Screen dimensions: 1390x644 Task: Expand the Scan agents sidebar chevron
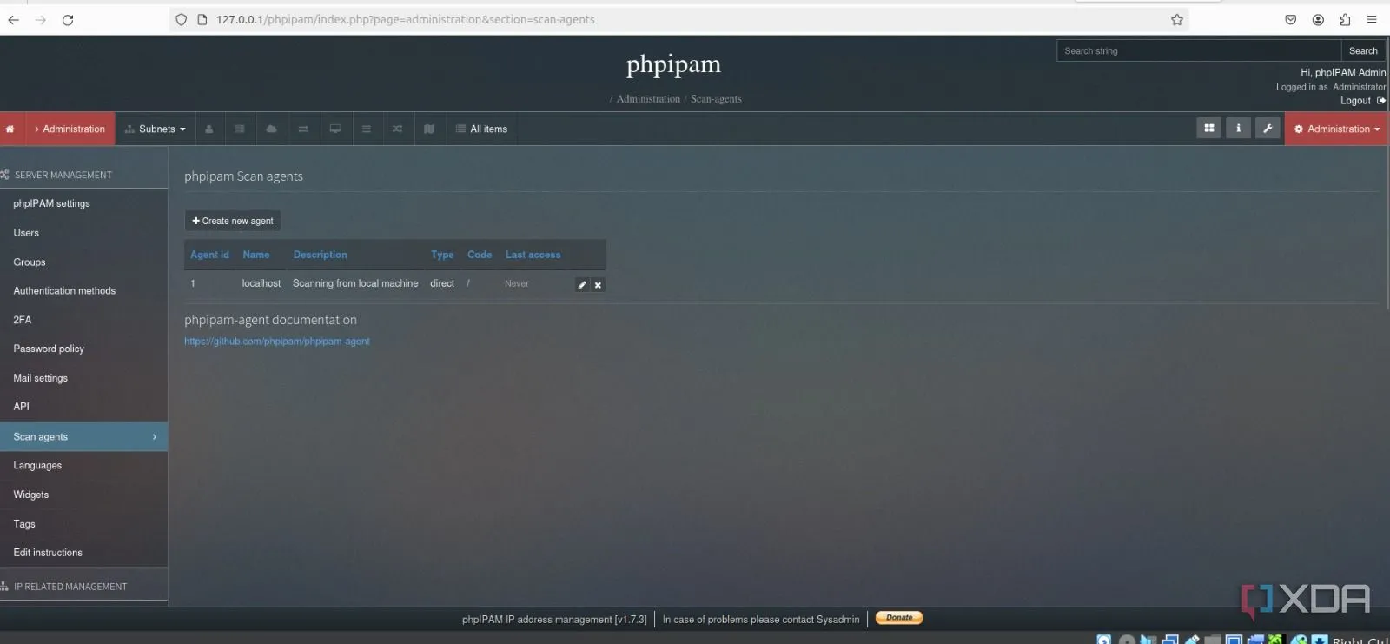click(155, 437)
